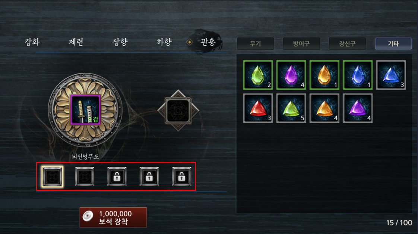Show the 무기 inventory category
Viewport: 418px width, 234px height.
pos(256,43)
